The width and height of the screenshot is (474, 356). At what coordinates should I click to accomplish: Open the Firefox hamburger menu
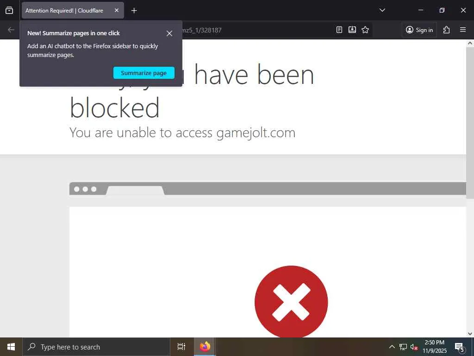point(463,30)
